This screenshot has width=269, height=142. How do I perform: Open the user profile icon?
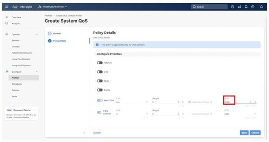[x=261, y=7]
